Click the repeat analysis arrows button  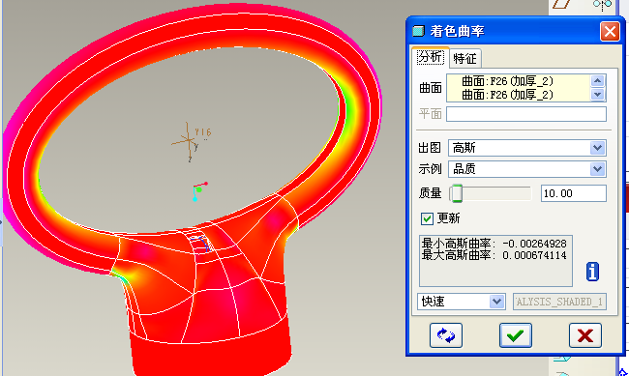[446, 335]
